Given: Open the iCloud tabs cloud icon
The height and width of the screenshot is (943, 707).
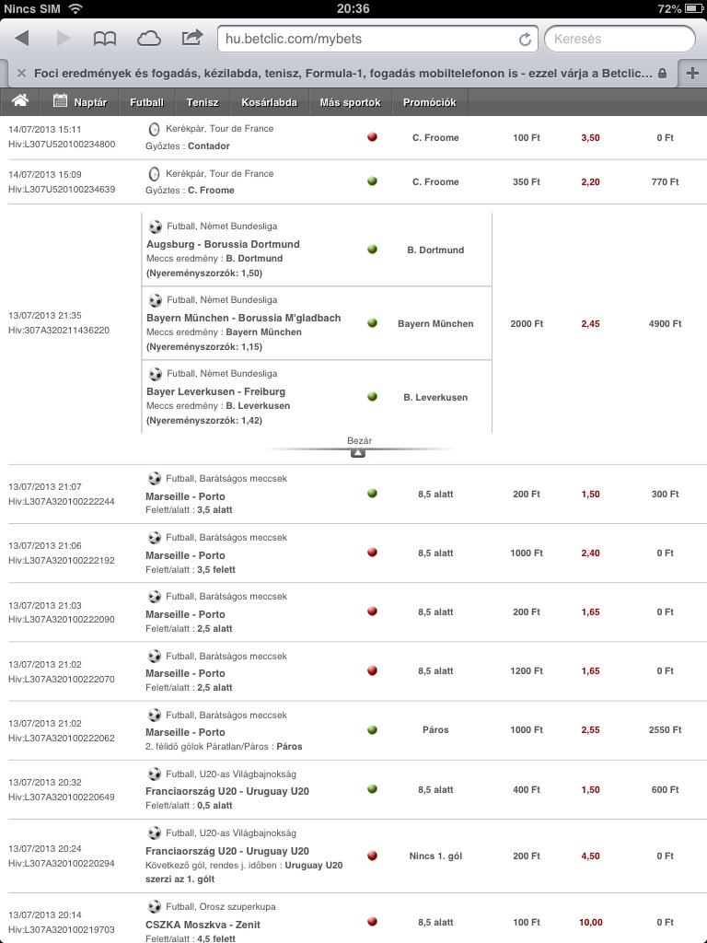Looking at the screenshot, I should [x=148, y=38].
